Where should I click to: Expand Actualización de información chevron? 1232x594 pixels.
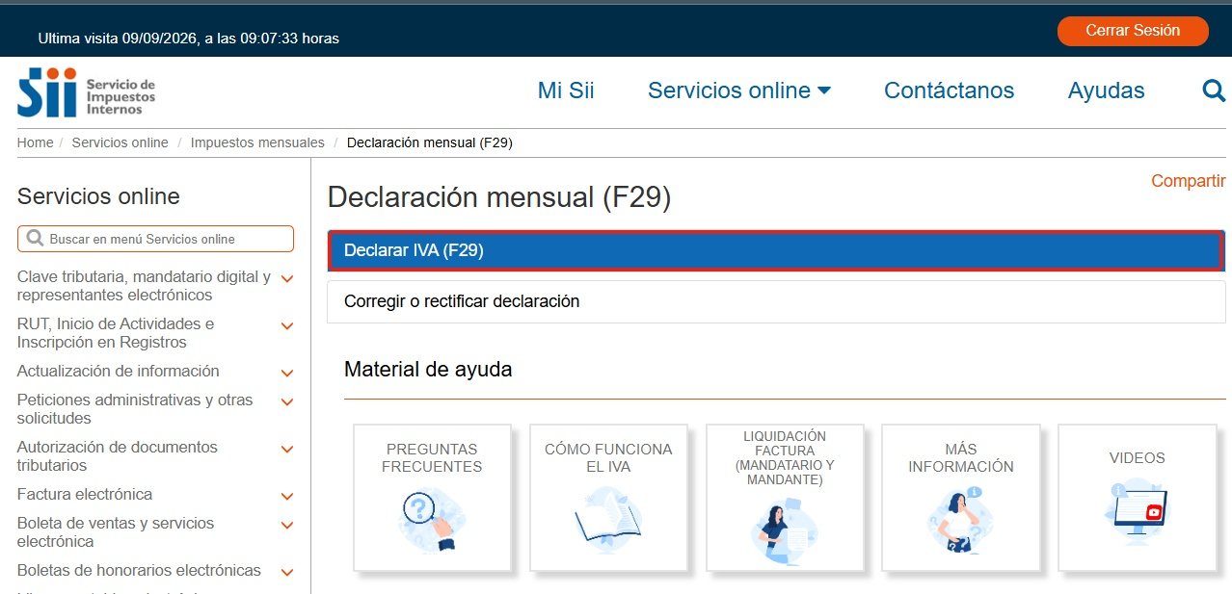click(286, 374)
